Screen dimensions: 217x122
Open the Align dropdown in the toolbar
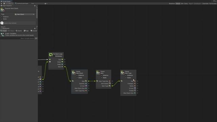(x=191, y=4)
